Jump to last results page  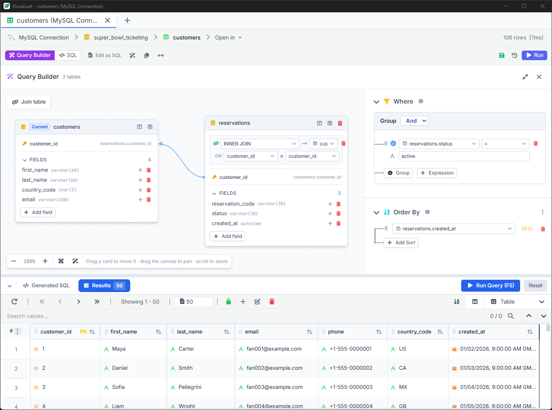pyautogui.click(x=97, y=302)
